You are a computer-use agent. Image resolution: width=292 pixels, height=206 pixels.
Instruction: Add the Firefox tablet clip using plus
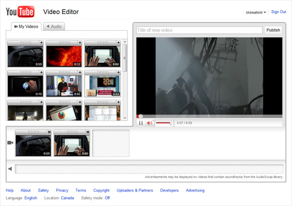click(x=80, y=102)
